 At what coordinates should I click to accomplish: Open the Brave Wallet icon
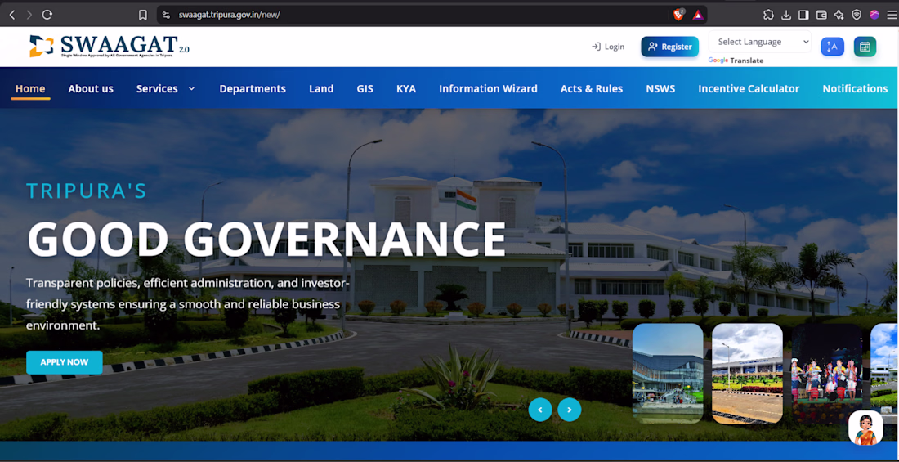click(x=821, y=15)
